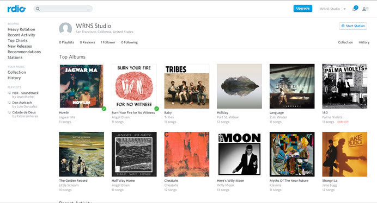The image size is (377, 203).
Task: Open Here's Willy Moon album cover
Action: pyautogui.click(x=240, y=154)
